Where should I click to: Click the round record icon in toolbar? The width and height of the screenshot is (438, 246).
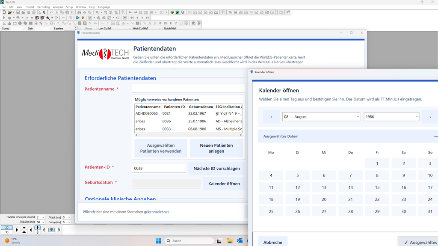[x=9, y=18]
